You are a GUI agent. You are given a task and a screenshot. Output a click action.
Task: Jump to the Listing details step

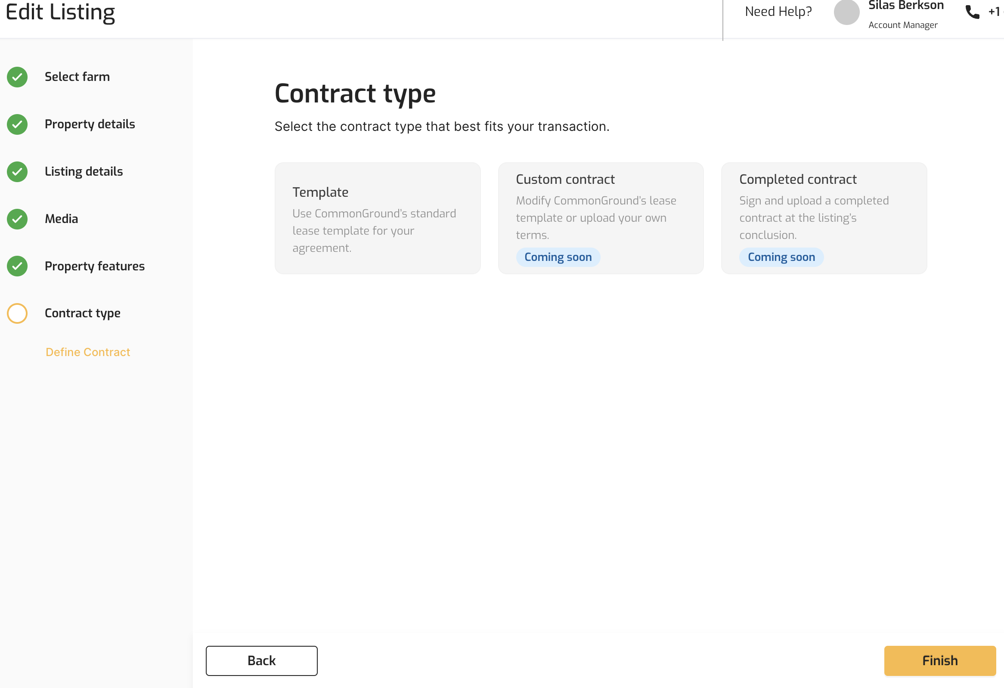[84, 171]
